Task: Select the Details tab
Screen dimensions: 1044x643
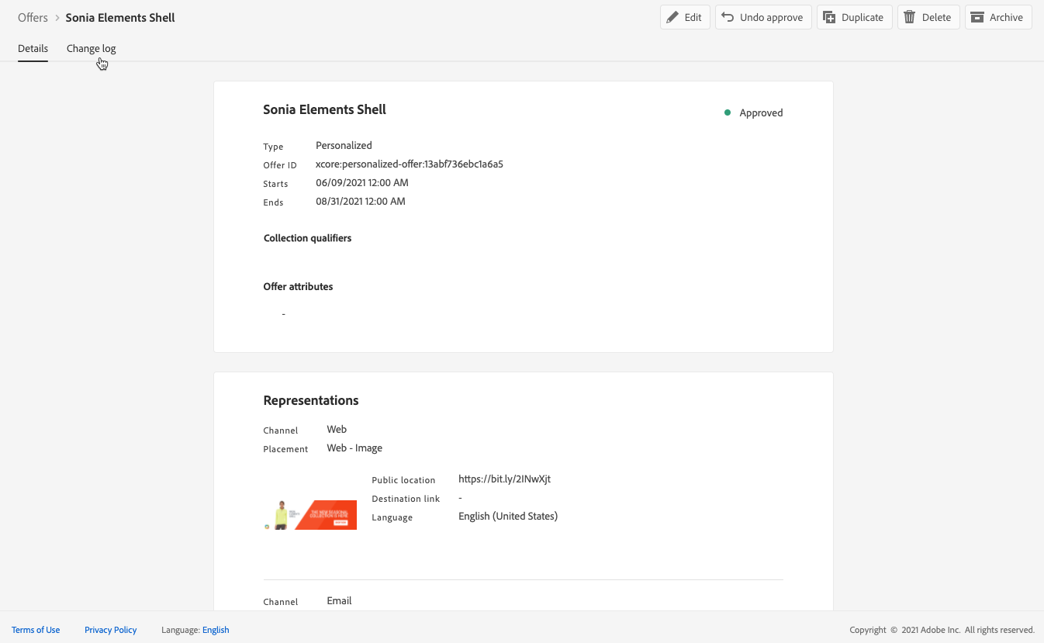Action: coord(33,48)
